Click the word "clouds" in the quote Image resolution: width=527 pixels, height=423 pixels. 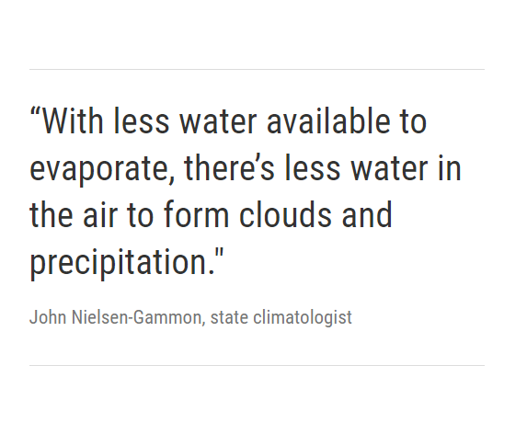click(285, 214)
